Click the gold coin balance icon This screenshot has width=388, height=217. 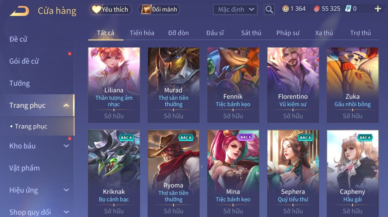coord(285,9)
